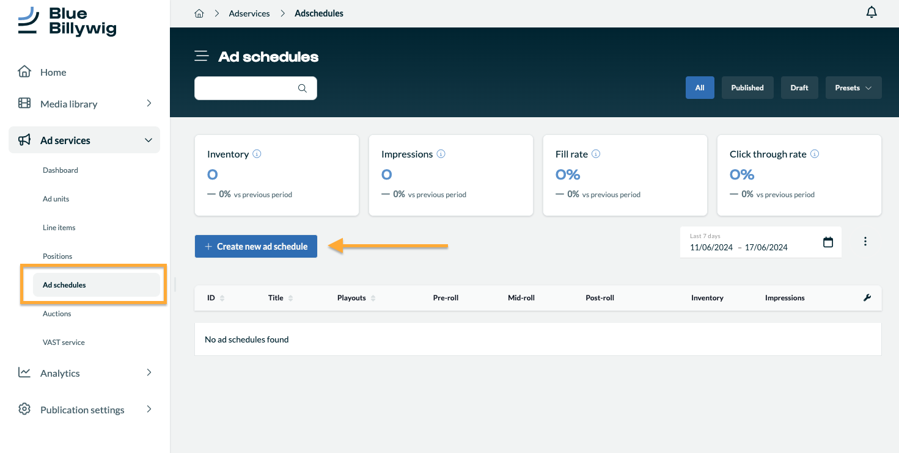
Task: Click into the ad schedules search field
Action: 244,88
